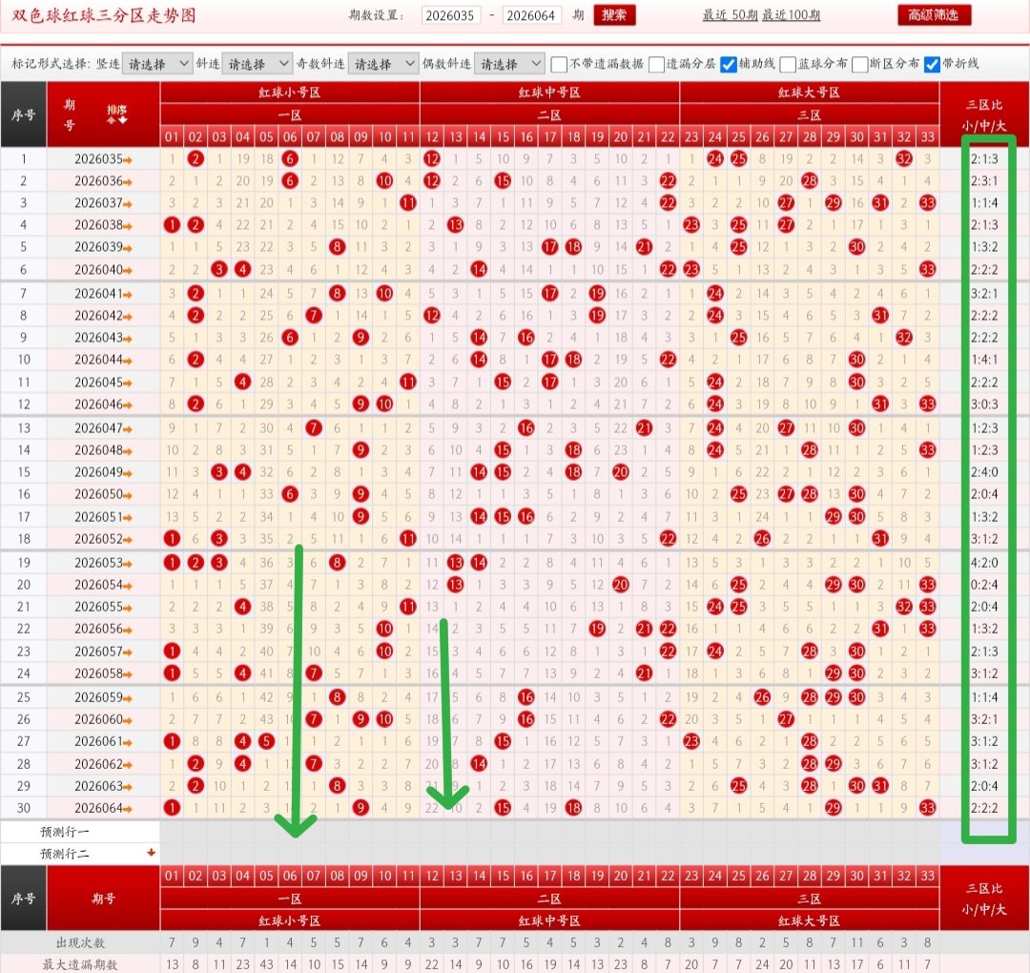Screen dimensions: 1030x973
Task: Click the ratio 2:4:0 in the 2026049 row
Action: pos(984,472)
